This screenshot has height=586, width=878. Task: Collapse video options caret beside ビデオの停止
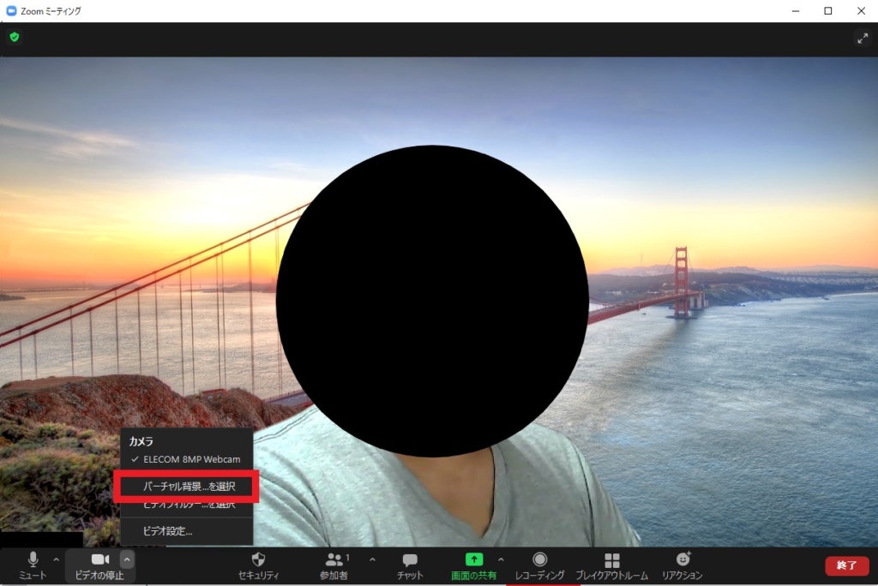click(x=127, y=559)
